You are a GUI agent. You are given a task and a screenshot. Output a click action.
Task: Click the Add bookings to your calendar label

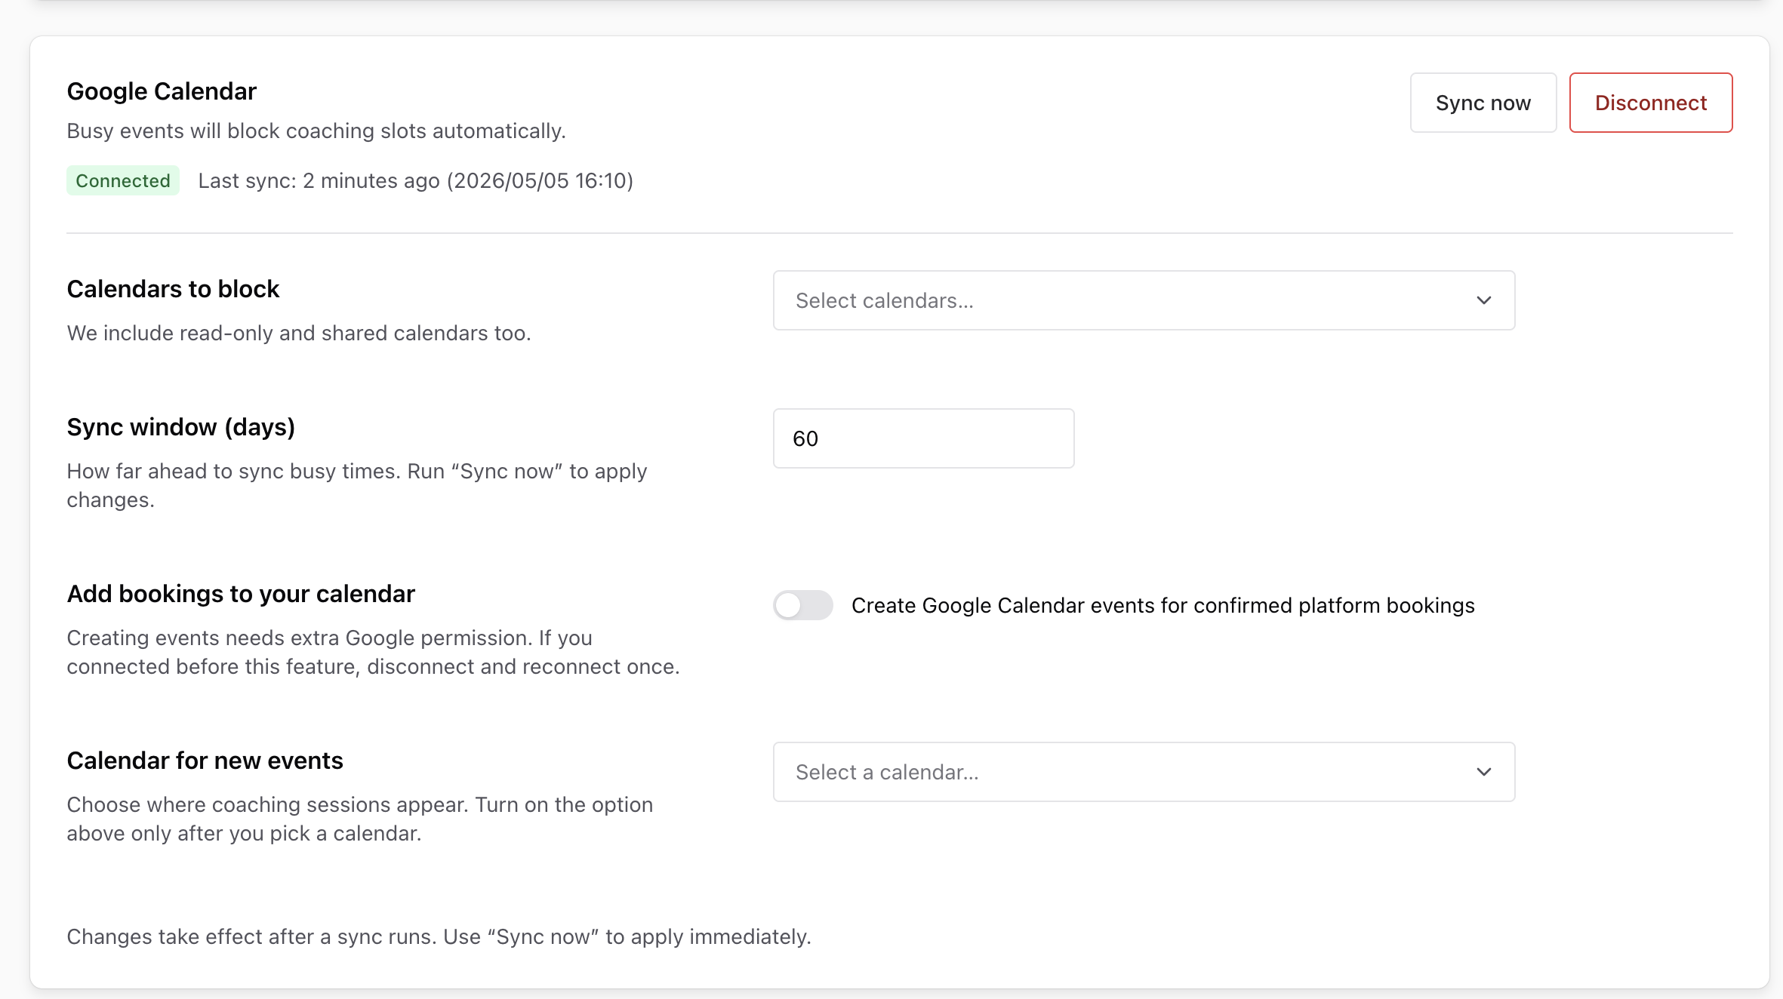[241, 594]
